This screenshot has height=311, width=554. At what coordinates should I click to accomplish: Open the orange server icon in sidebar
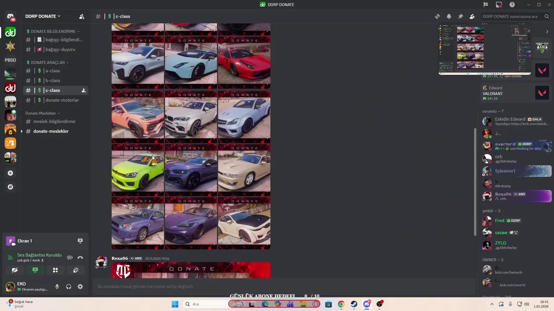(x=10, y=143)
